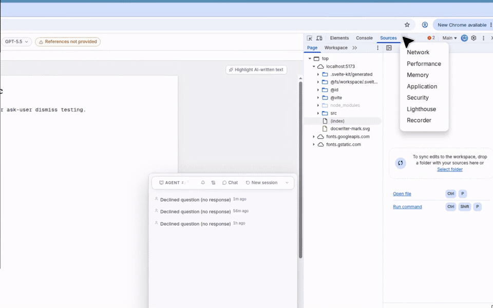Open the GPT-5.5 model dropdown
The width and height of the screenshot is (493, 308).
point(16,42)
